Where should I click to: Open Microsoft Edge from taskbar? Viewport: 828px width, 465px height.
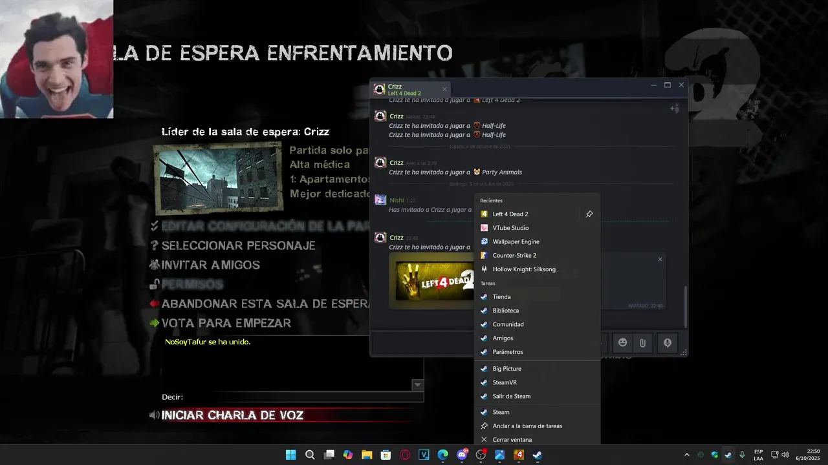click(442, 455)
